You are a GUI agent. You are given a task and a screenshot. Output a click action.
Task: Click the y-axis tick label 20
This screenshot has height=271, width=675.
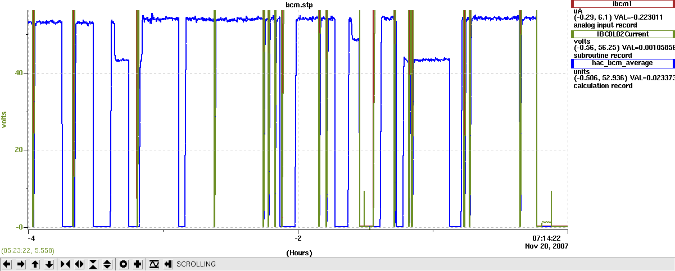pyautogui.click(x=19, y=150)
